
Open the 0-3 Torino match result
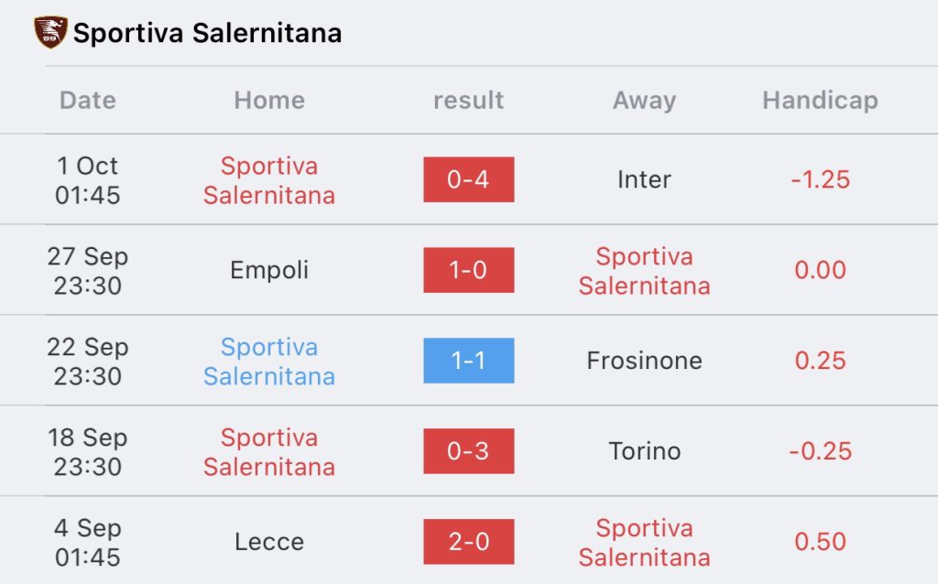click(x=468, y=451)
